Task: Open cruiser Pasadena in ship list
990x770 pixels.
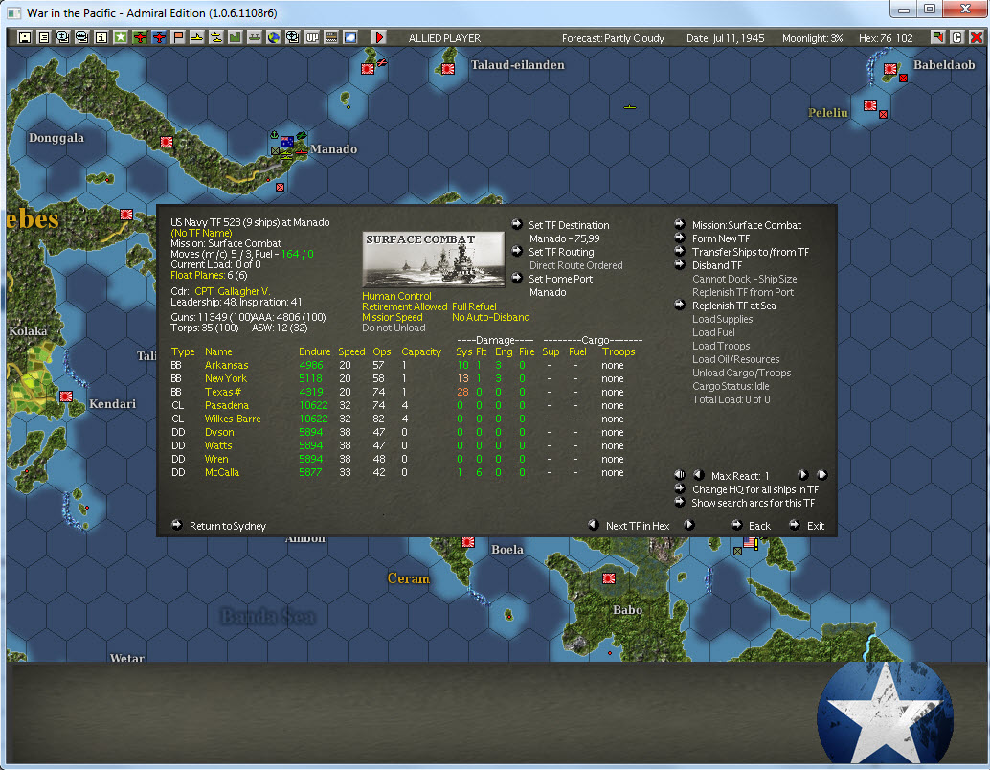Action: (226, 405)
